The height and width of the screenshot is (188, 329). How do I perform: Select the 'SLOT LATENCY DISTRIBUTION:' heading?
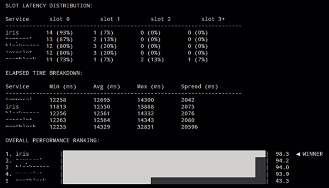tap(49, 6)
